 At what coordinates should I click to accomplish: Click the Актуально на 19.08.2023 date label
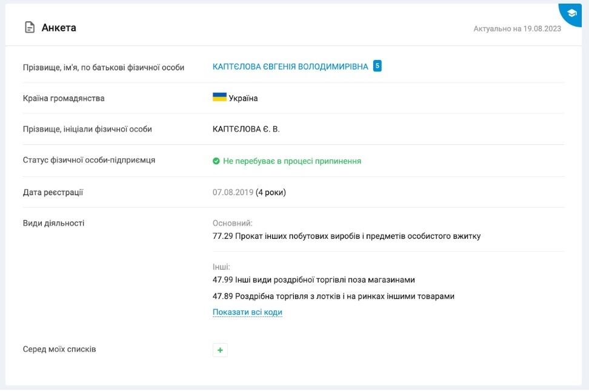[x=517, y=28]
